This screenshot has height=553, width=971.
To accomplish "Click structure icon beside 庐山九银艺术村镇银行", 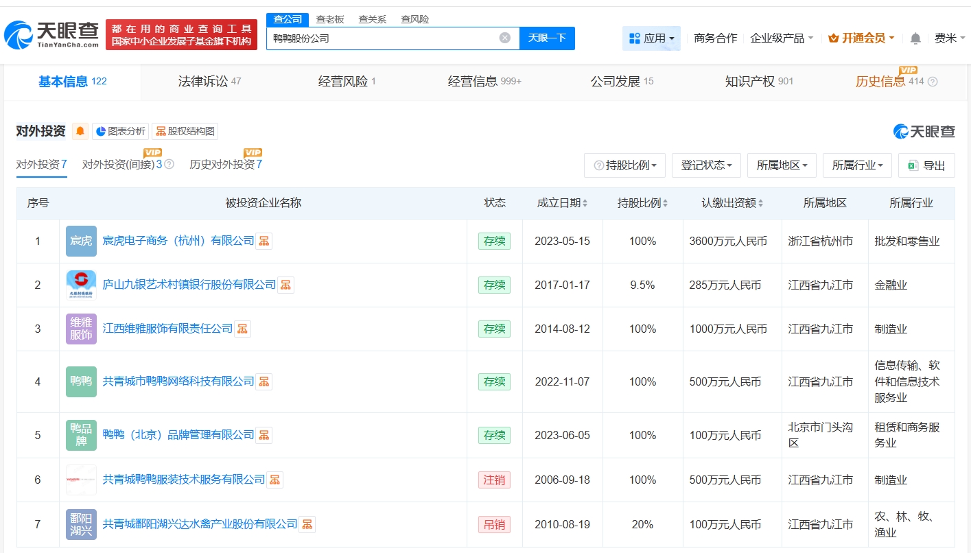I will [286, 285].
